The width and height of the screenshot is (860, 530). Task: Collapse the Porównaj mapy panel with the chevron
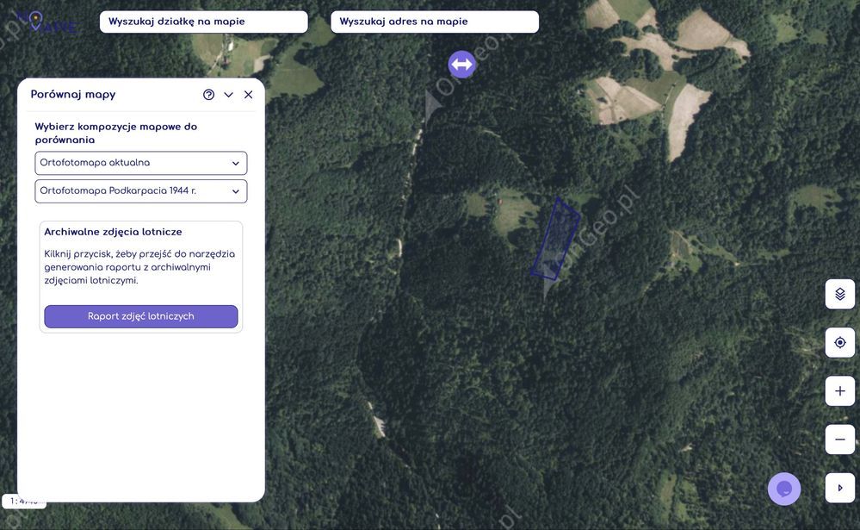[x=229, y=95]
